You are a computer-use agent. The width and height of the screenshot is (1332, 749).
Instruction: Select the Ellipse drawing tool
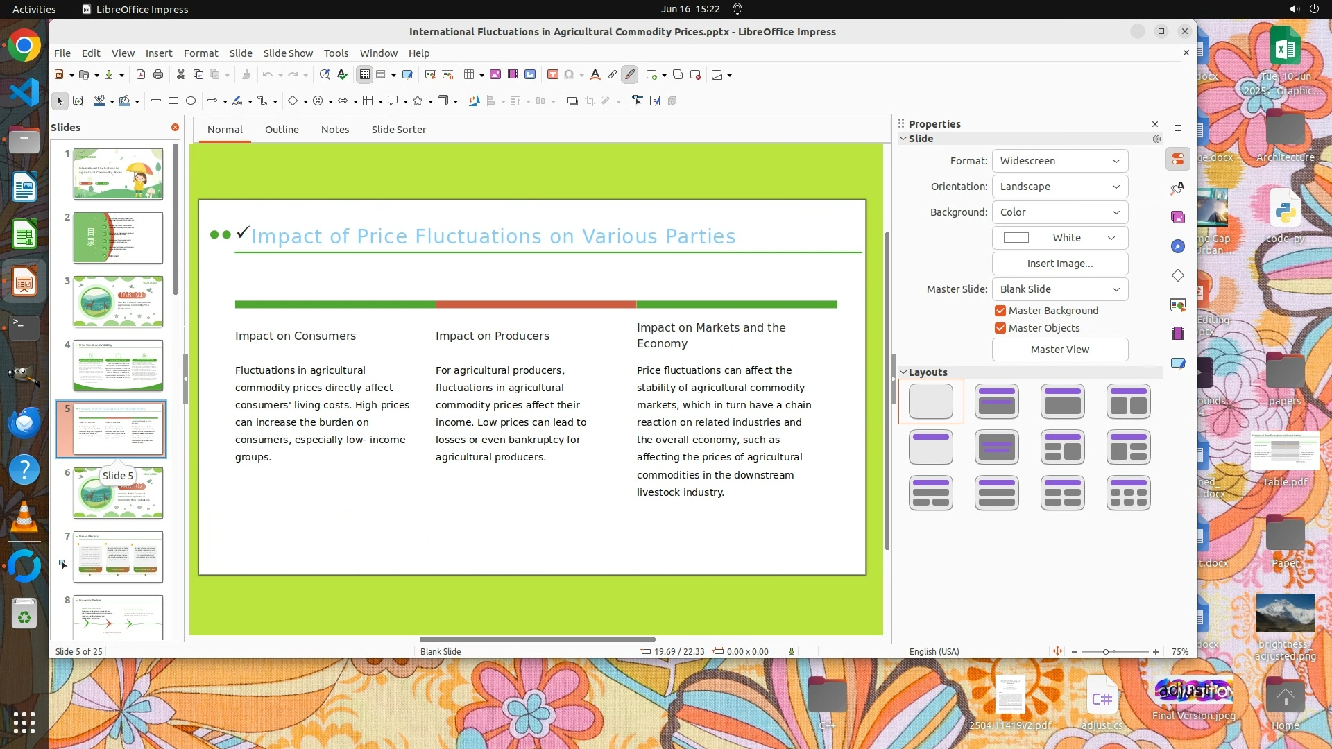pos(191,101)
